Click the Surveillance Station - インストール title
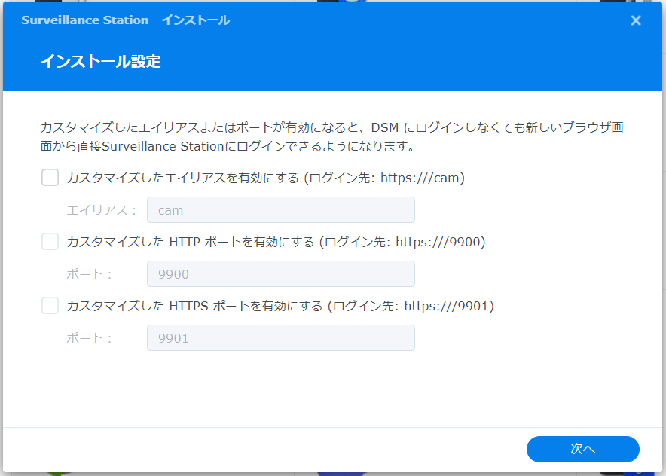Image resolution: width=666 pixels, height=476 pixels. [x=126, y=20]
